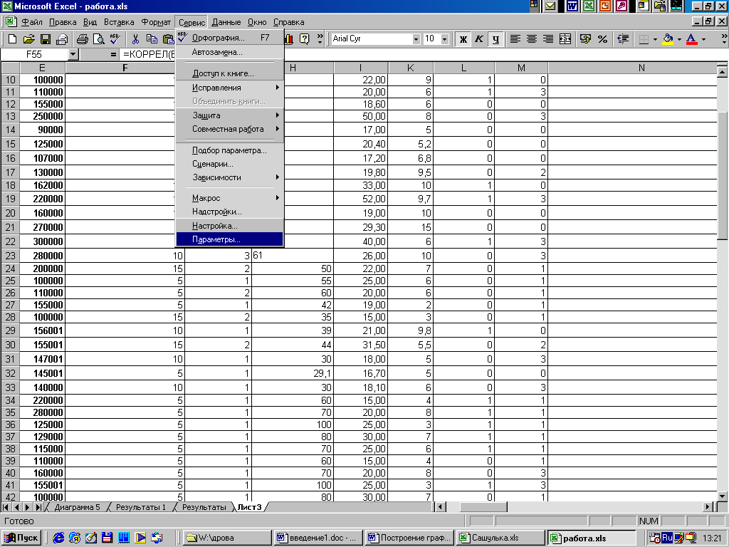
Task: Open a file using the Open folder icon
Action: (x=28, y=39)
